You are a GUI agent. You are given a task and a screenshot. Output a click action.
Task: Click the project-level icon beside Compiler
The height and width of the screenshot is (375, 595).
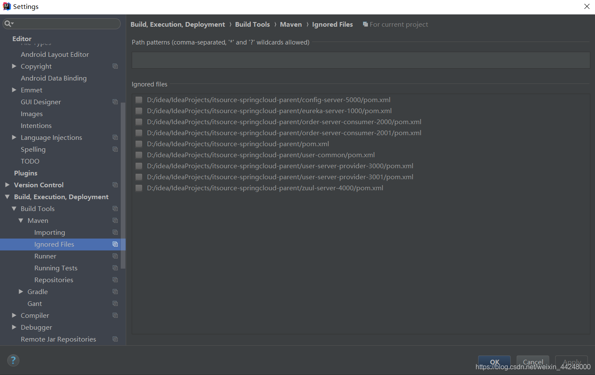coord(115,315)
